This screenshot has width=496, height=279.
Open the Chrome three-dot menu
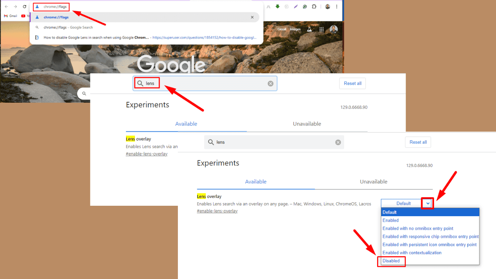point(337,7)
